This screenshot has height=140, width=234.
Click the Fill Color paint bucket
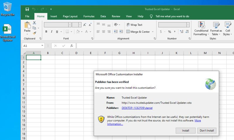(x=78, y=32)
